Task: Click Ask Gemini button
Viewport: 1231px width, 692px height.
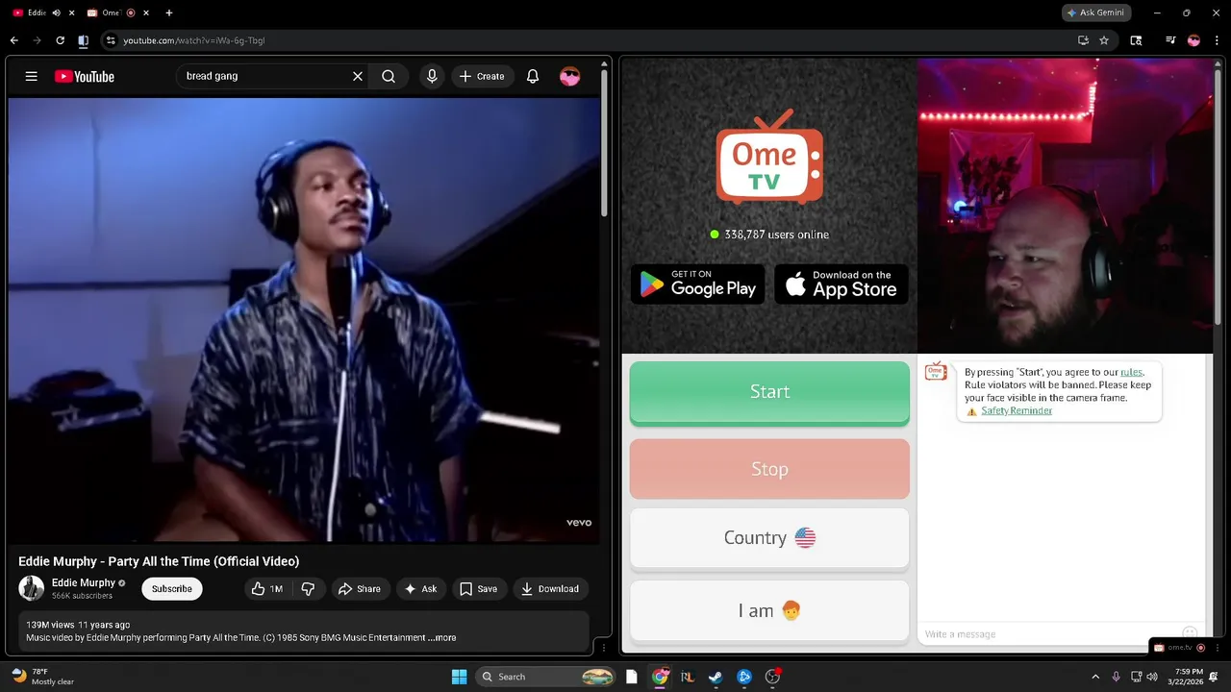Action: pyautogui.click(x=1096, y=12)
